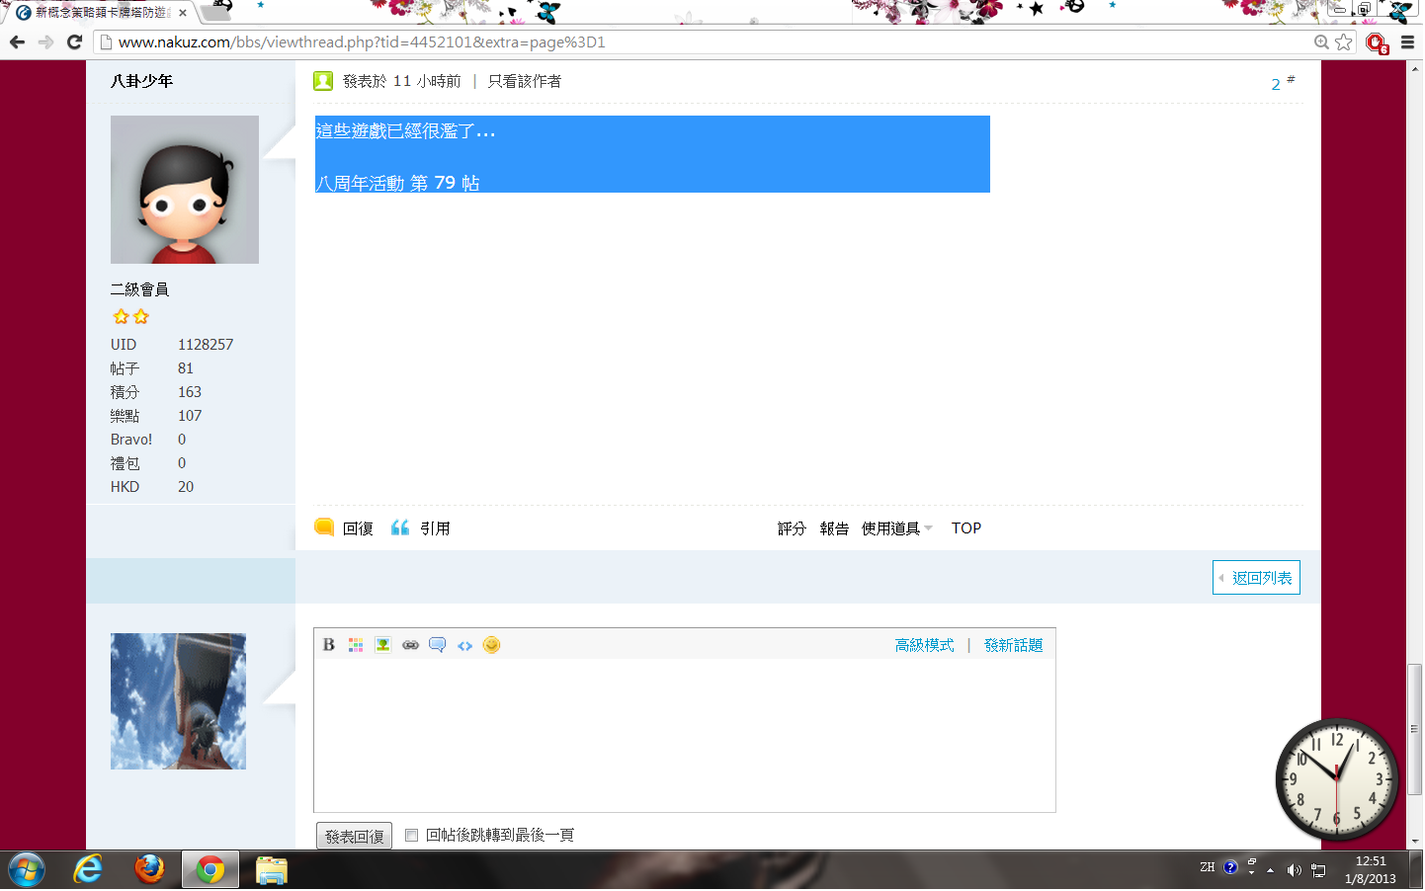
Task: Bookmark page with the star icon
Action: 1343,41
